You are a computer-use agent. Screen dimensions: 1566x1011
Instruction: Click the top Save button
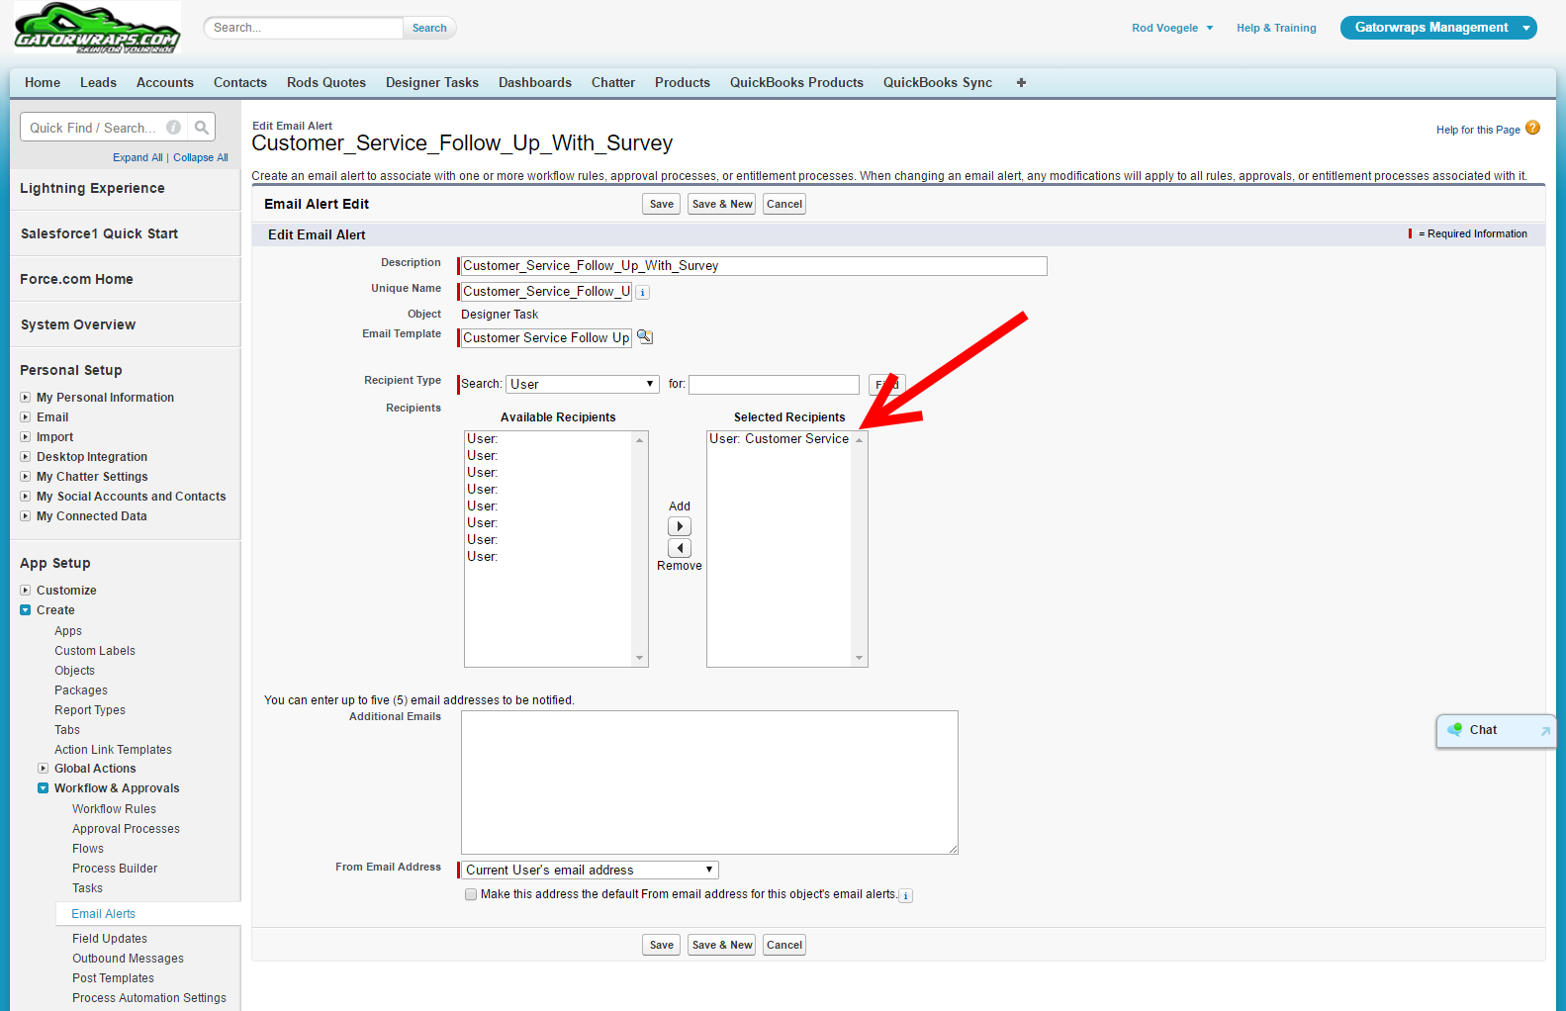(x=662, y=204)
